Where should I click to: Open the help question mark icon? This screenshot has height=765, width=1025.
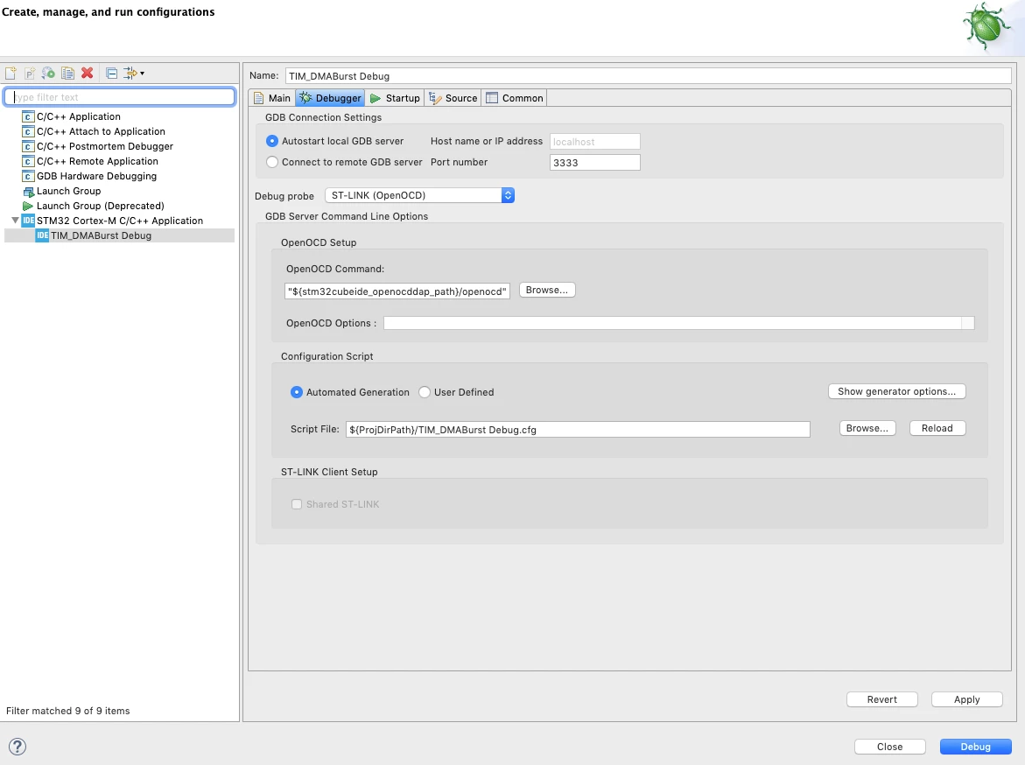click(18, 747)
